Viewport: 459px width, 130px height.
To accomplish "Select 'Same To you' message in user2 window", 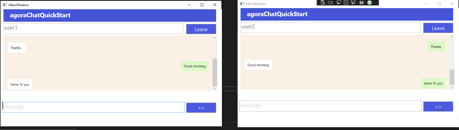I will 433,83.
